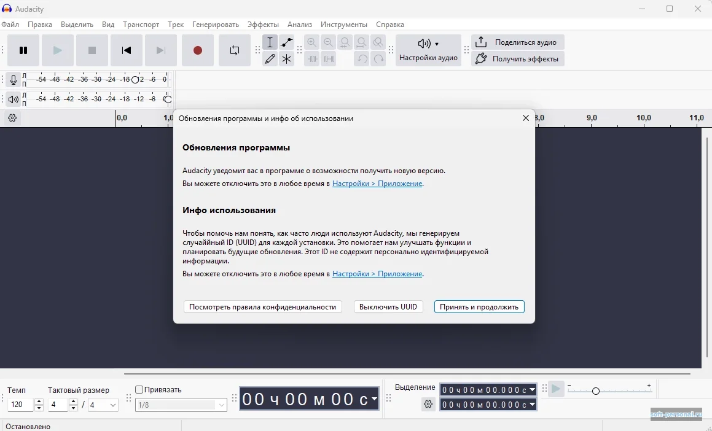Viewport: 712px width, 431px height.
Task: Expand time signature denominator dropdown
Action: point(112,405)
